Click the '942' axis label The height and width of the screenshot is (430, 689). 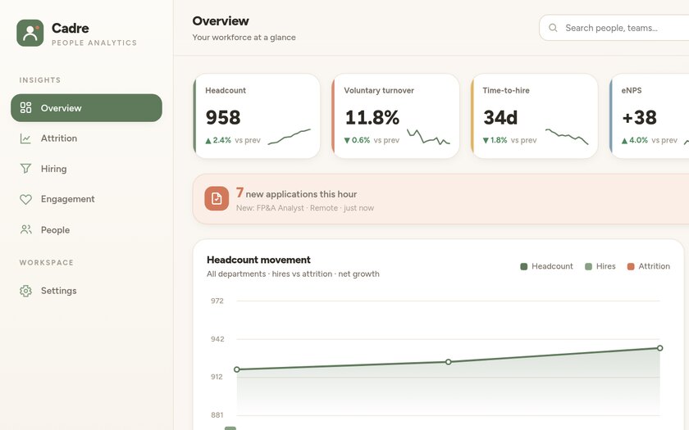coord(217,339)
